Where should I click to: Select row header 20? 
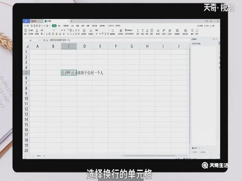26,151
